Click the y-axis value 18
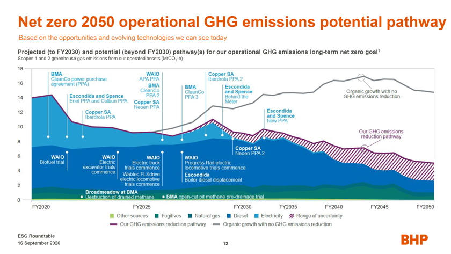The height and width of the screenshot is (254, 451). pyautogui.click(x=20, y=69)
